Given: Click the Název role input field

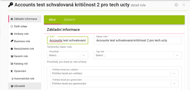Looking at the screenshot, I should pos(138,41).
